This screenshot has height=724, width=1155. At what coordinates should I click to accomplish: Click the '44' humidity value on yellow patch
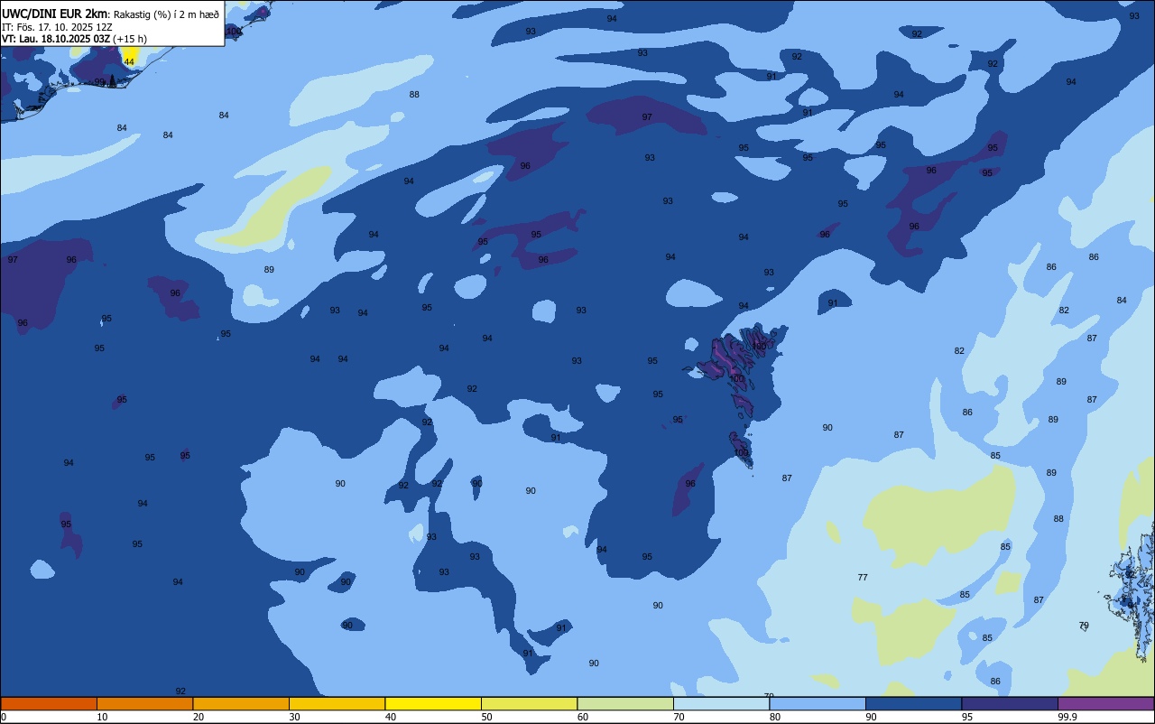tap(129, 61)
